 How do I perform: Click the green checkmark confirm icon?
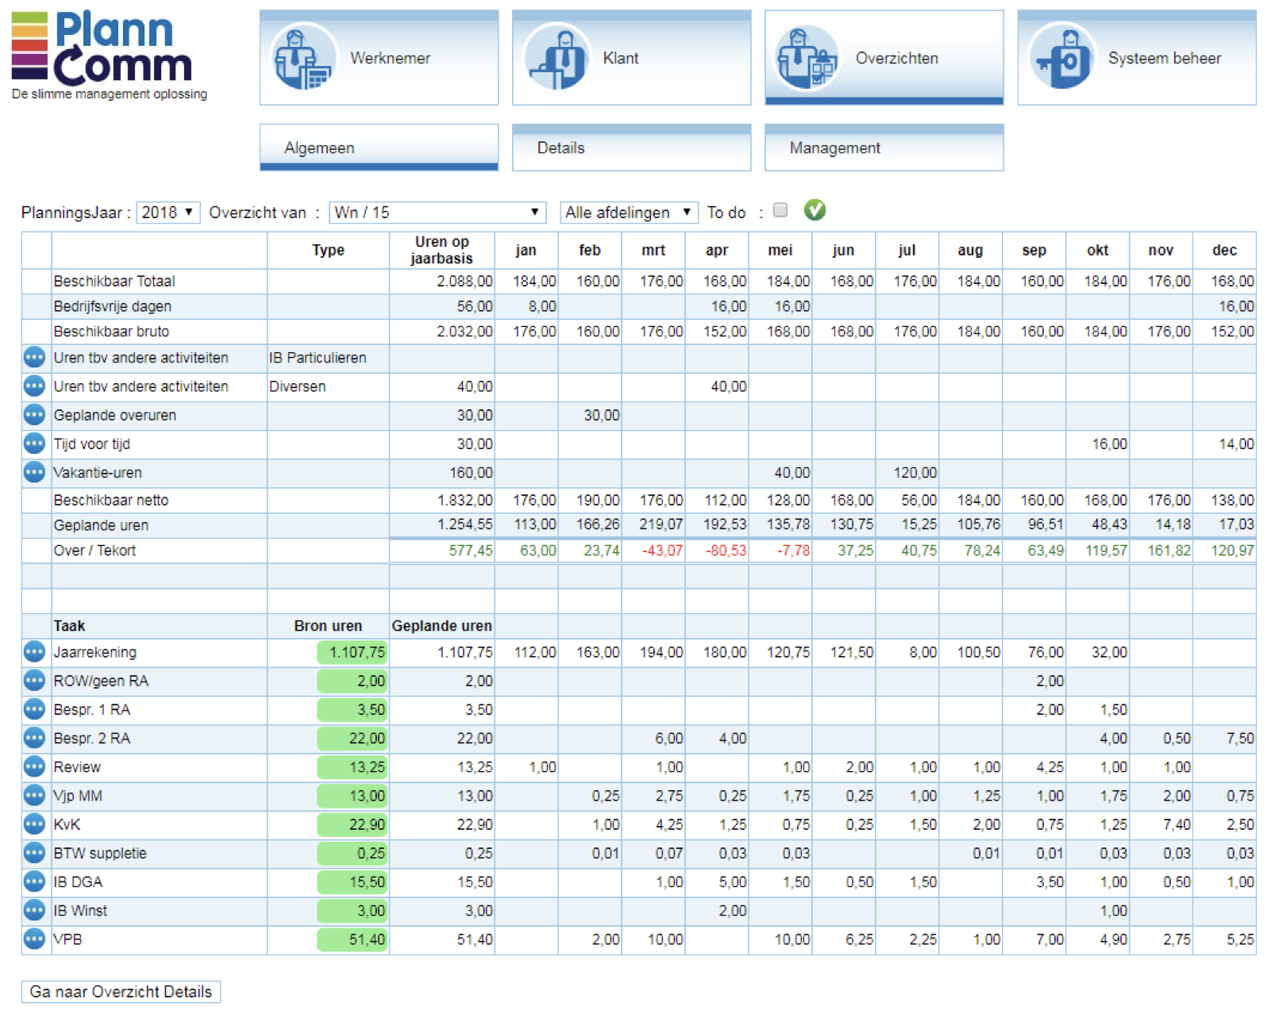click(x=814, y=210)
